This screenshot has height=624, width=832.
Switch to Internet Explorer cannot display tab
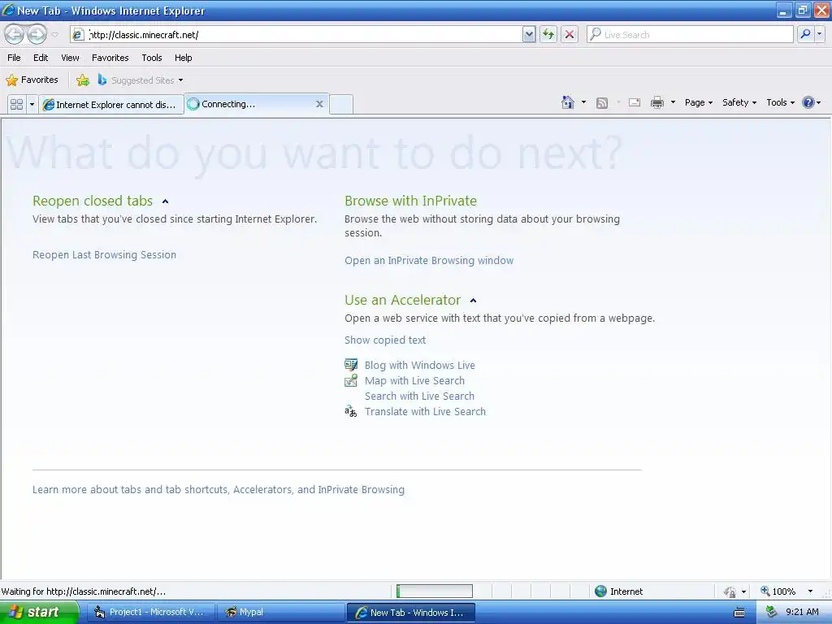[x=111, y=105]
